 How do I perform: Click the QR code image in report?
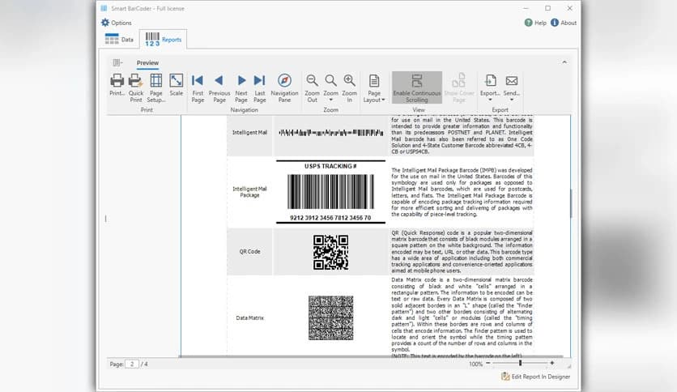coord(330,252)
